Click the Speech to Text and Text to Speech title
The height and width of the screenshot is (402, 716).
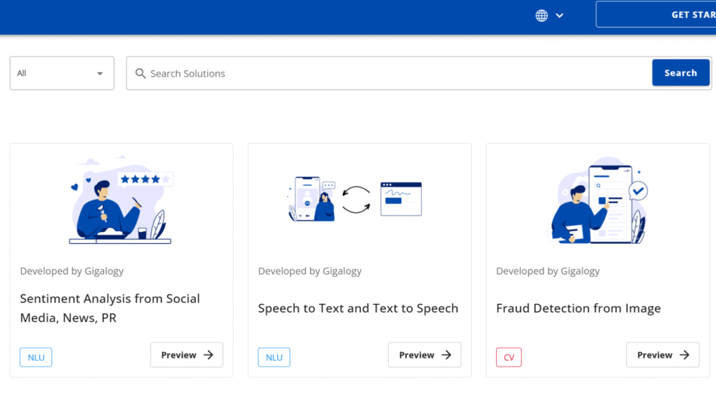[358, 308]
